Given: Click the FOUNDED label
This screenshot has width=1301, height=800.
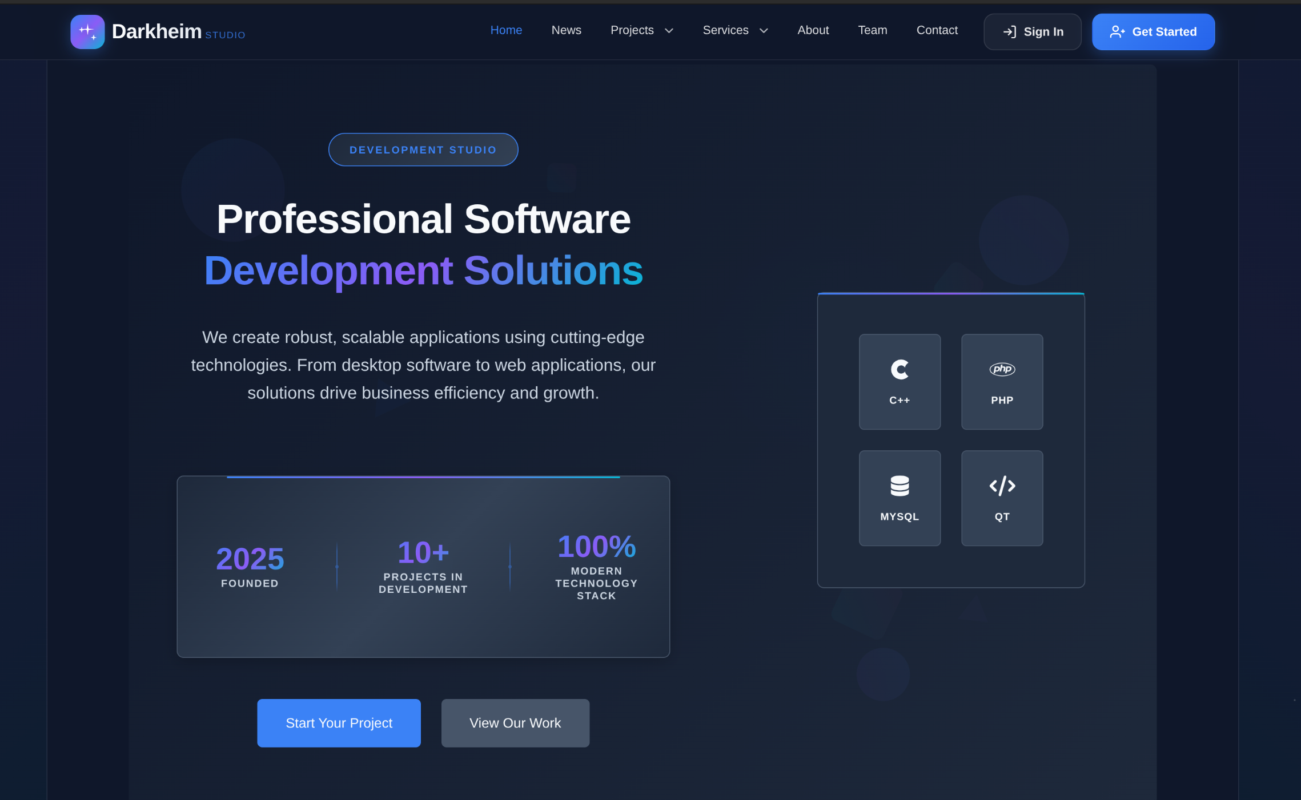Looking at the screenshot, I should (250, 583).
